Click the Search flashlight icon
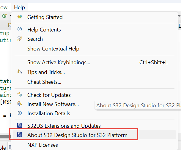 20,38
